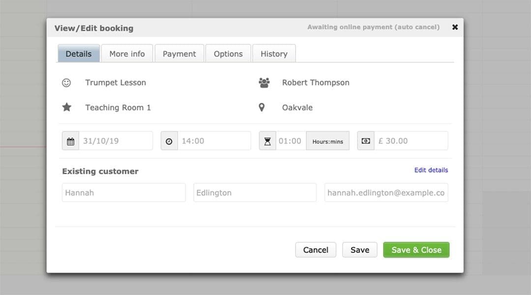
Task: Click the clock icon beside the 14:00 time
Action: 169,141
